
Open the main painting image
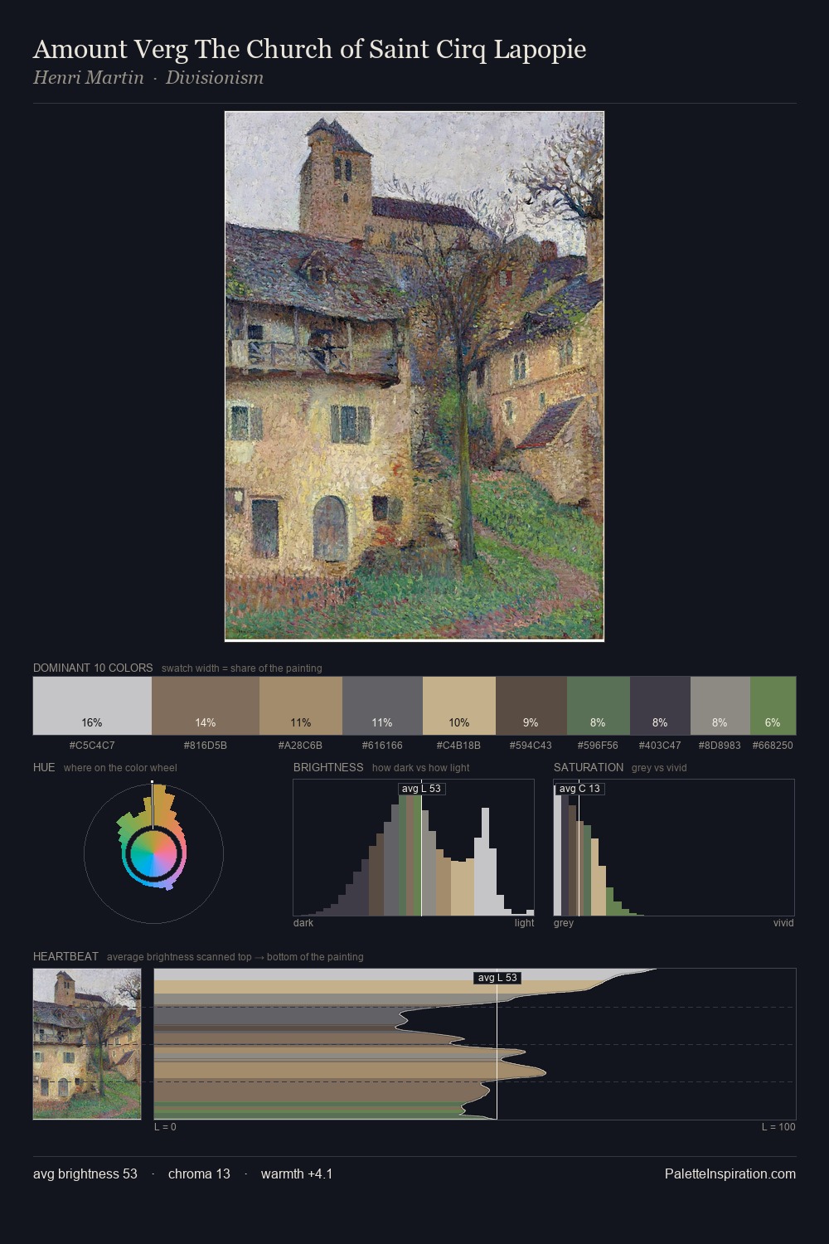pos(414,377)
